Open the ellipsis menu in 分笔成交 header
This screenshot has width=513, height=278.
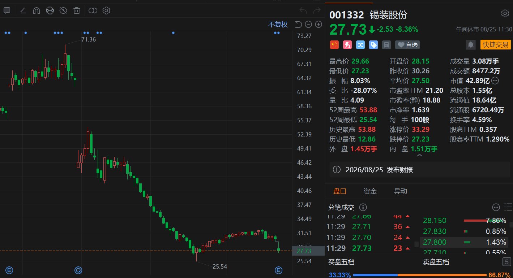point(496,207)
